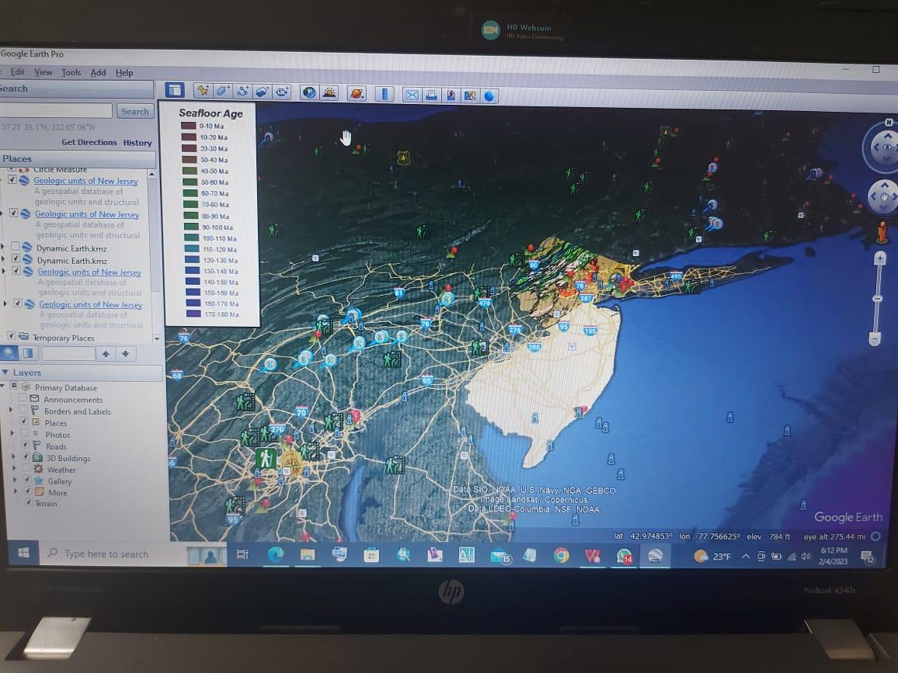Screen dimensions: 898x673
Task: Open the Help menu
Action: (x=124, y=73)
